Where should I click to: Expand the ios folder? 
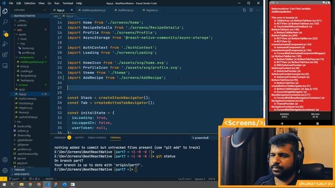click(19, 122)
